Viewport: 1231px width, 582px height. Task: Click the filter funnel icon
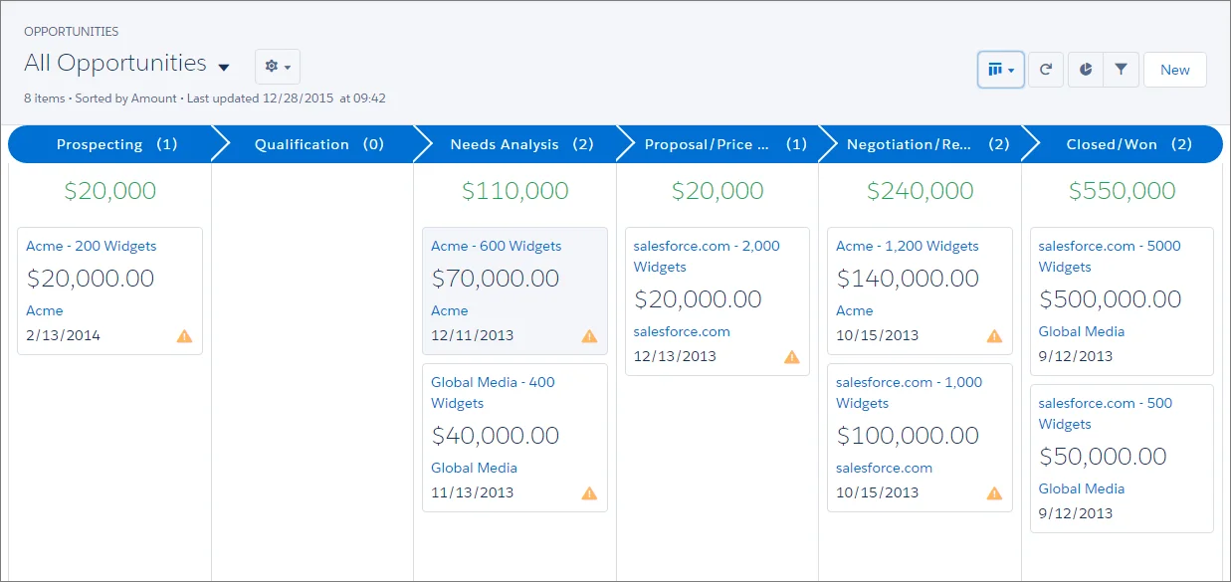(x=1122, y=70)
